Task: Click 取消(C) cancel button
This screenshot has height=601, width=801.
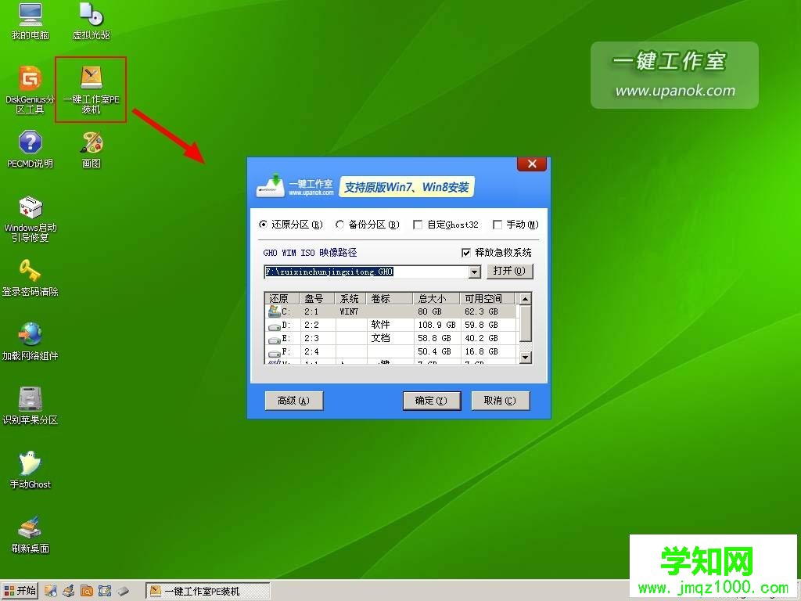Action: pyautogui.click(x=500, y=401)
